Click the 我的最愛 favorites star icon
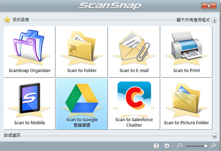The image size is (221, 151). tap(7, 20)
